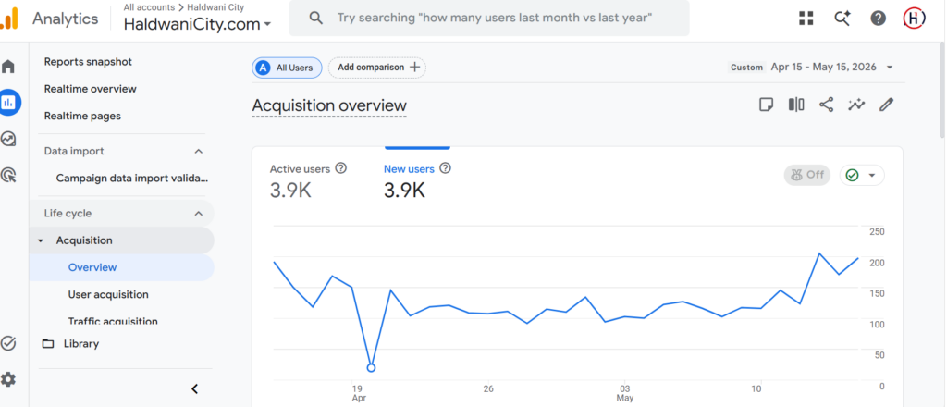
Task: Click the New users help icon
Action: [x=445, y=168]
